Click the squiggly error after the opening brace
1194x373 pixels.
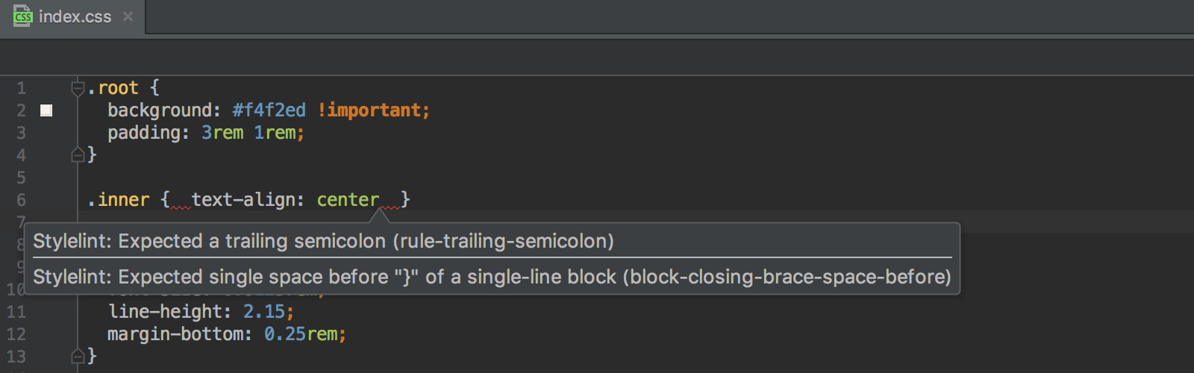tap(181, 206)
